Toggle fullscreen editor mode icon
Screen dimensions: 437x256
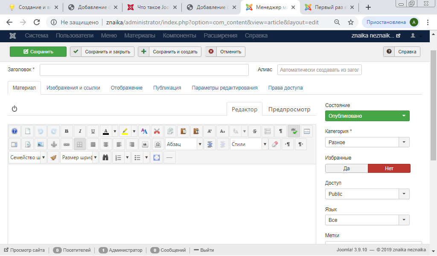157,157
